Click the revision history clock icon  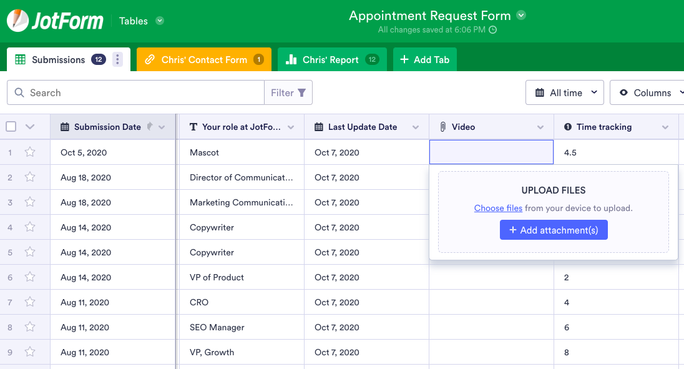point(493,29)
